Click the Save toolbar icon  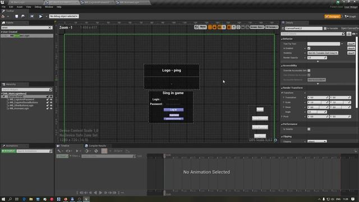pyautogui.click(x=16, y=16)
